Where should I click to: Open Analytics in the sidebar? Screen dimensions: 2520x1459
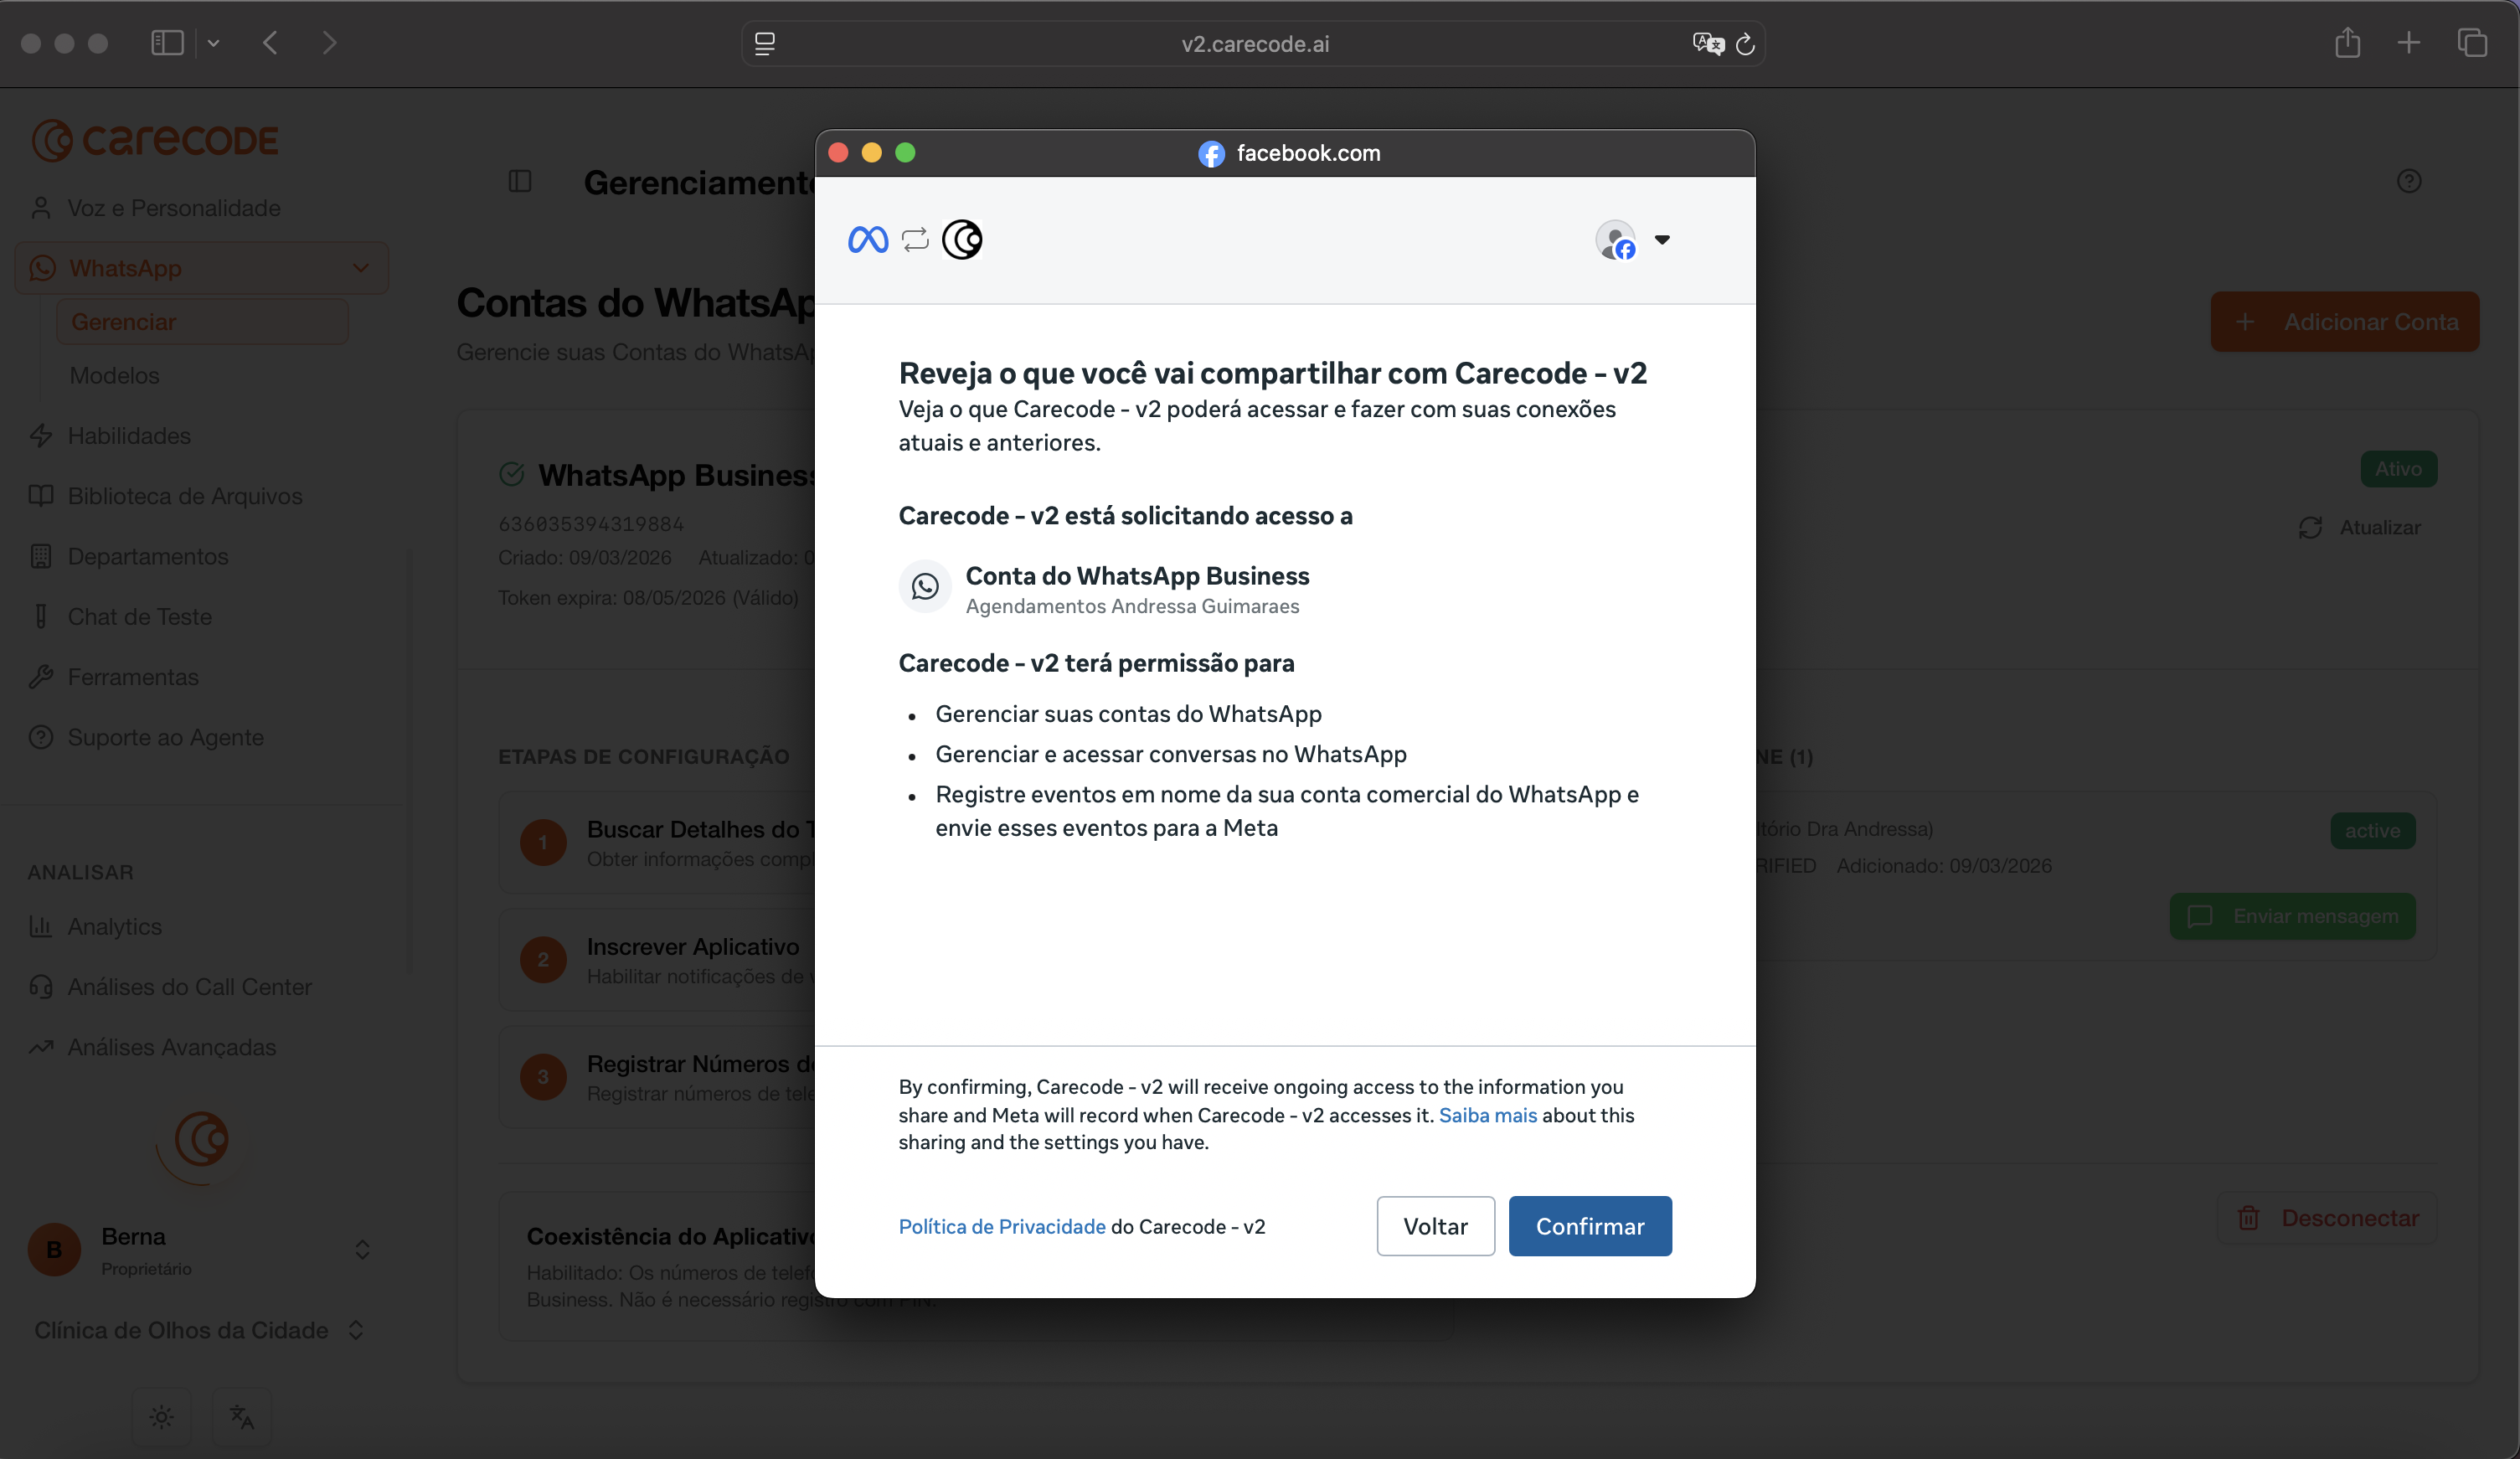click(114, 926)
